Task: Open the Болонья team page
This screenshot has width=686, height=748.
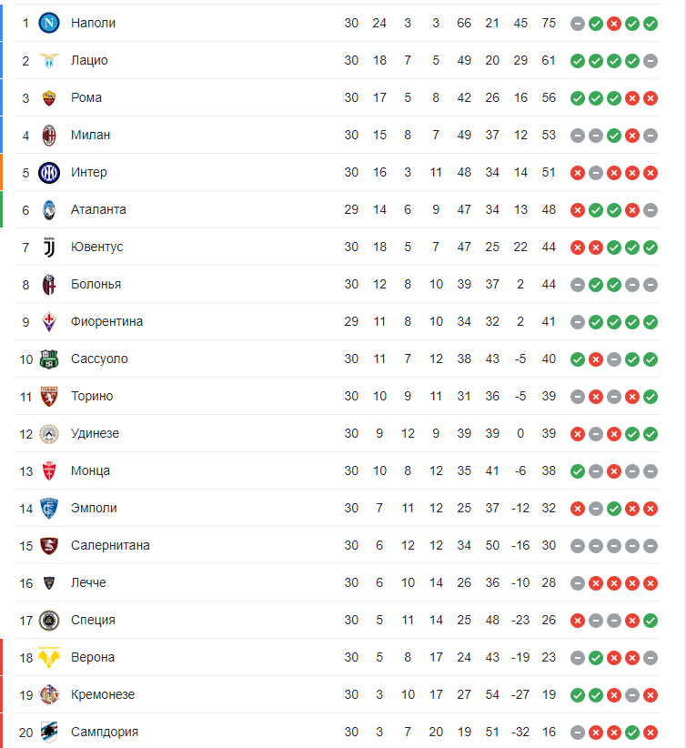Action: coord(96,284)
